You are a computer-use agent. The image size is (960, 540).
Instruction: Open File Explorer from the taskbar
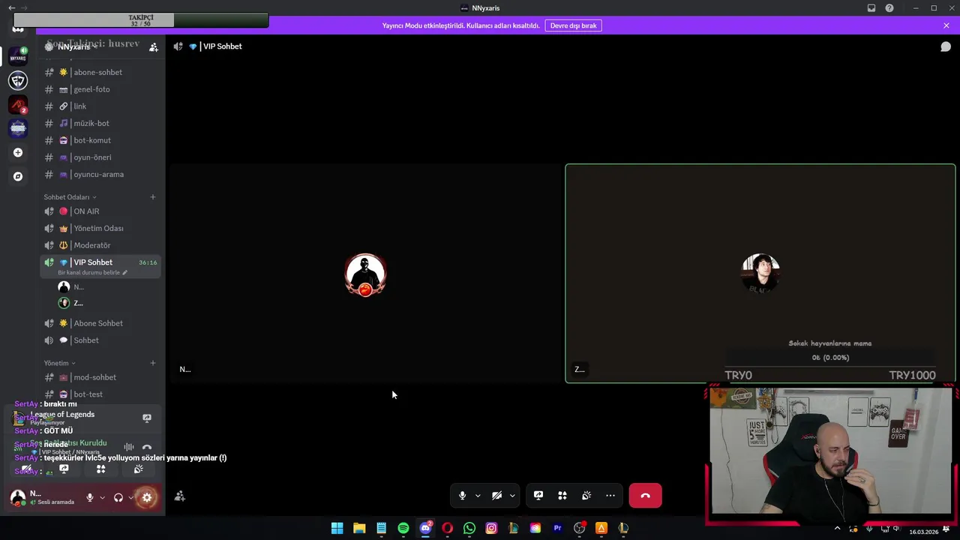[x=359, y=528]
